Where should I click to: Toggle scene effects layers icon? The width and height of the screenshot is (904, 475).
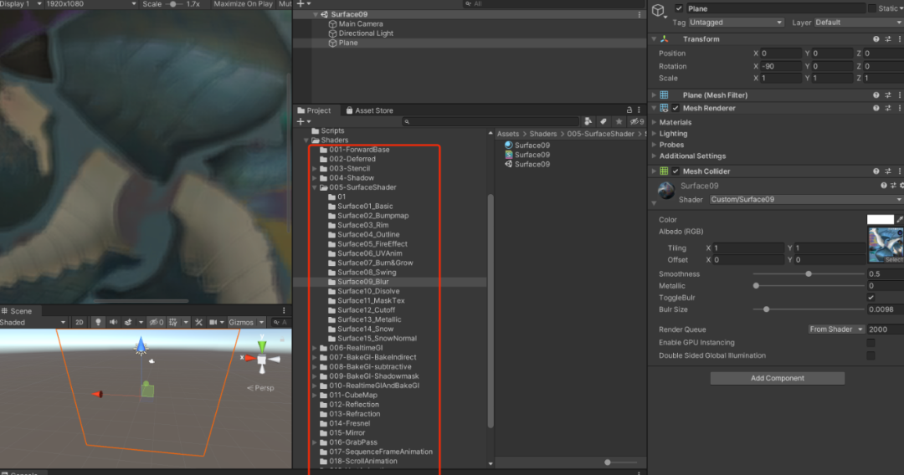[x=128, y=323]
